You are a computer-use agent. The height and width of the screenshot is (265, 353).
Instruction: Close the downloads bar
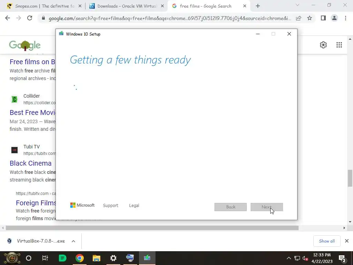[347, 241]
